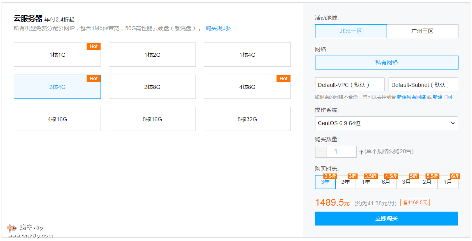Image resolution: width=472 pixels, height=241 pixels.
Task: Click the plus quantity stepper button
Action: pos(350,152)
